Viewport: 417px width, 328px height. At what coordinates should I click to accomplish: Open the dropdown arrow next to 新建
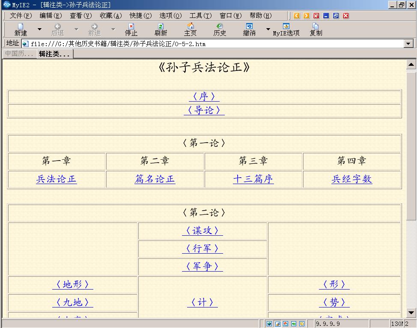39,29
